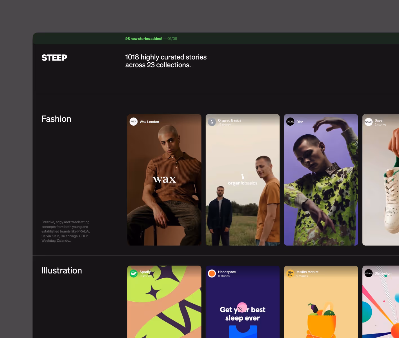Screen dimensions: 399x338
Task: Open the Misfits Market story card
Action: pos(321,302)
